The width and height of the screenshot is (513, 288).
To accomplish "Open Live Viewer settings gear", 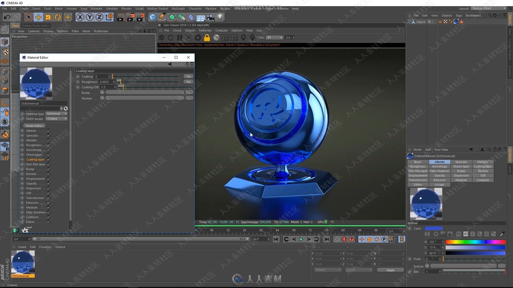I will (x=198, y=38).
